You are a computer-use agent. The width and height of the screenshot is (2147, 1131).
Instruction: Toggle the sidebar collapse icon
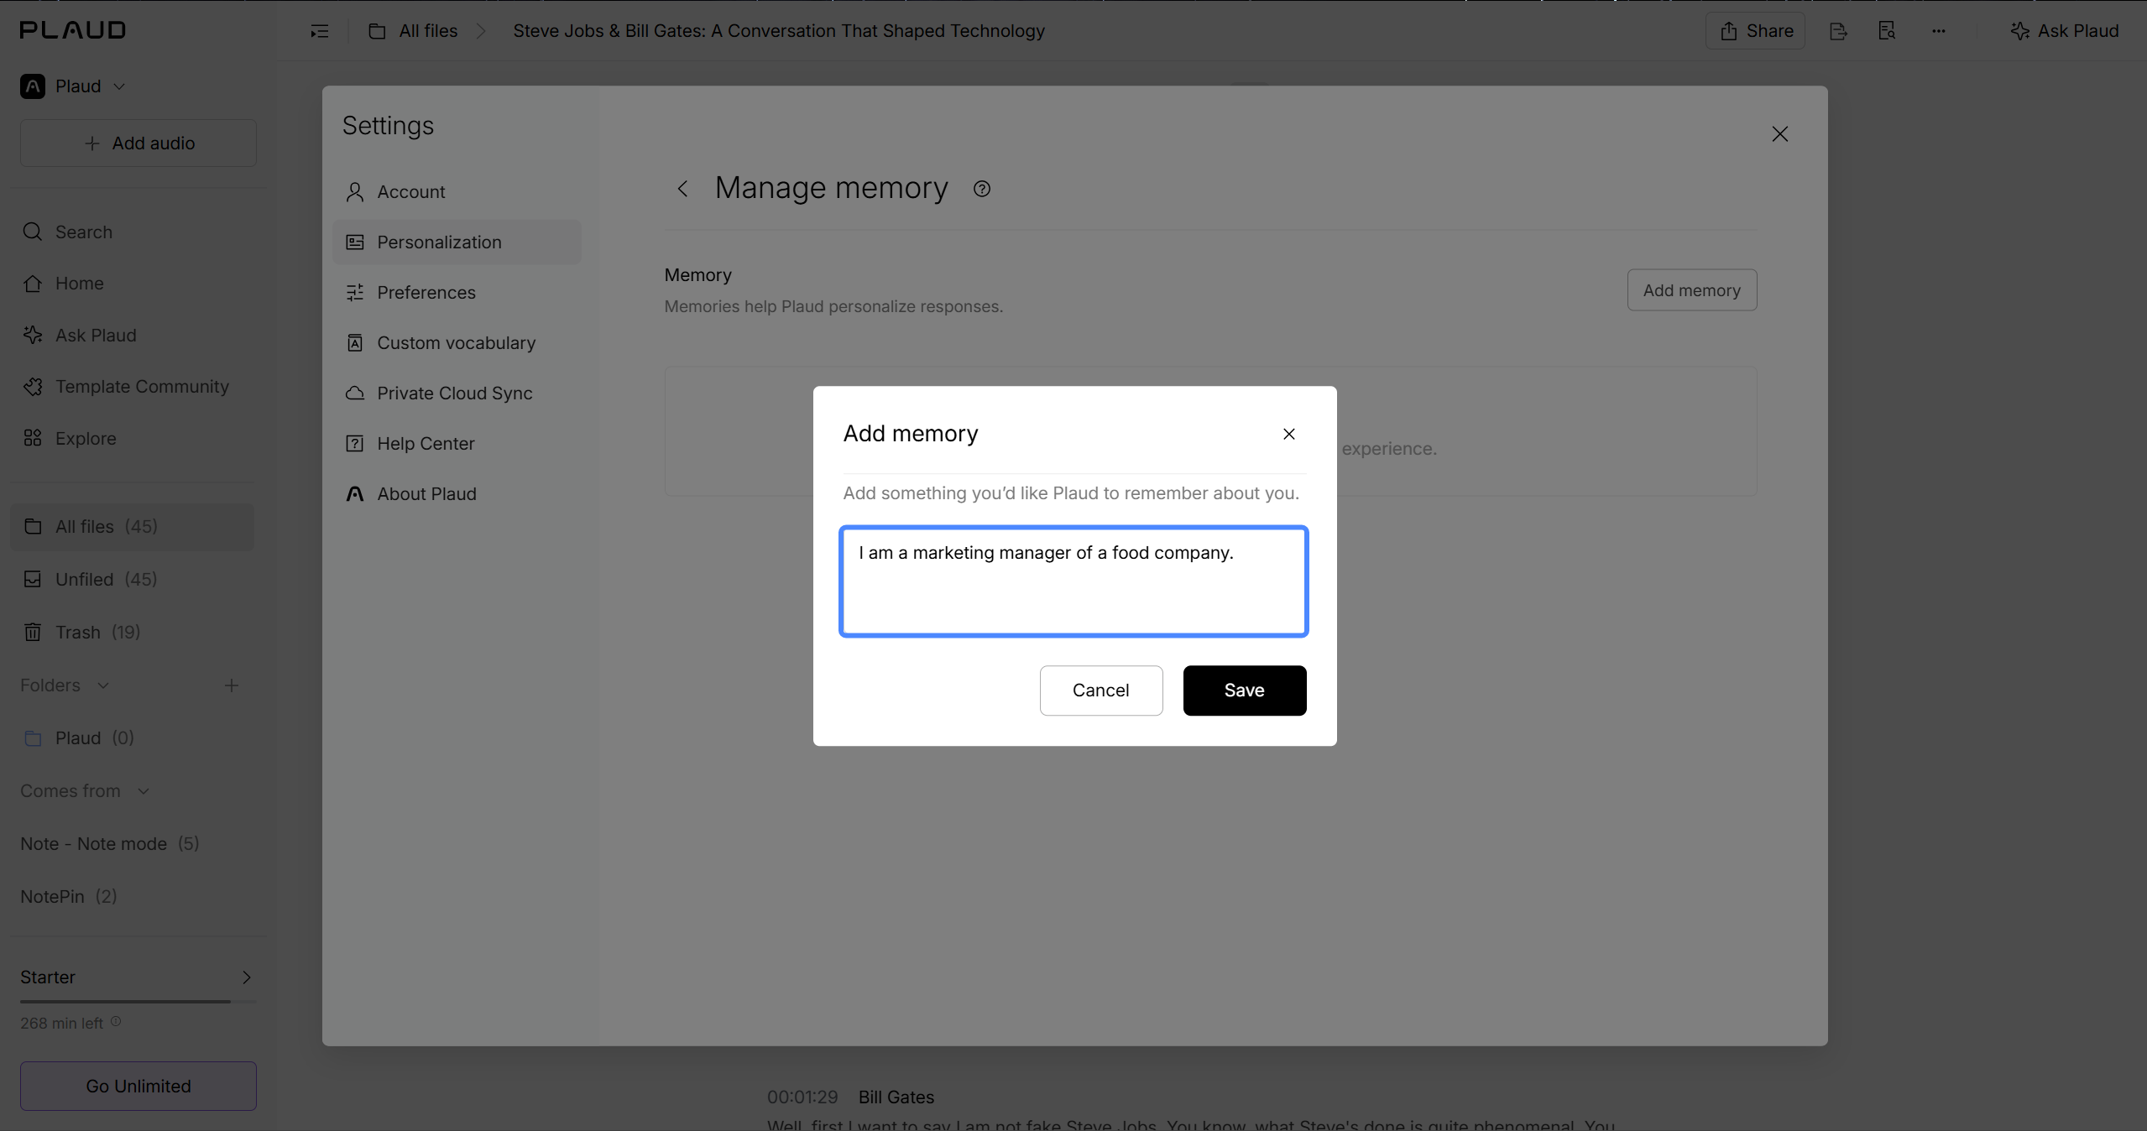tap(320, 31)
